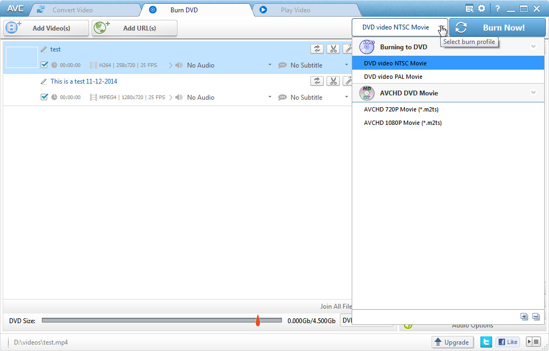The image size is (549, 351).
Task: Click Upgrade button
Action: (452, 342)
